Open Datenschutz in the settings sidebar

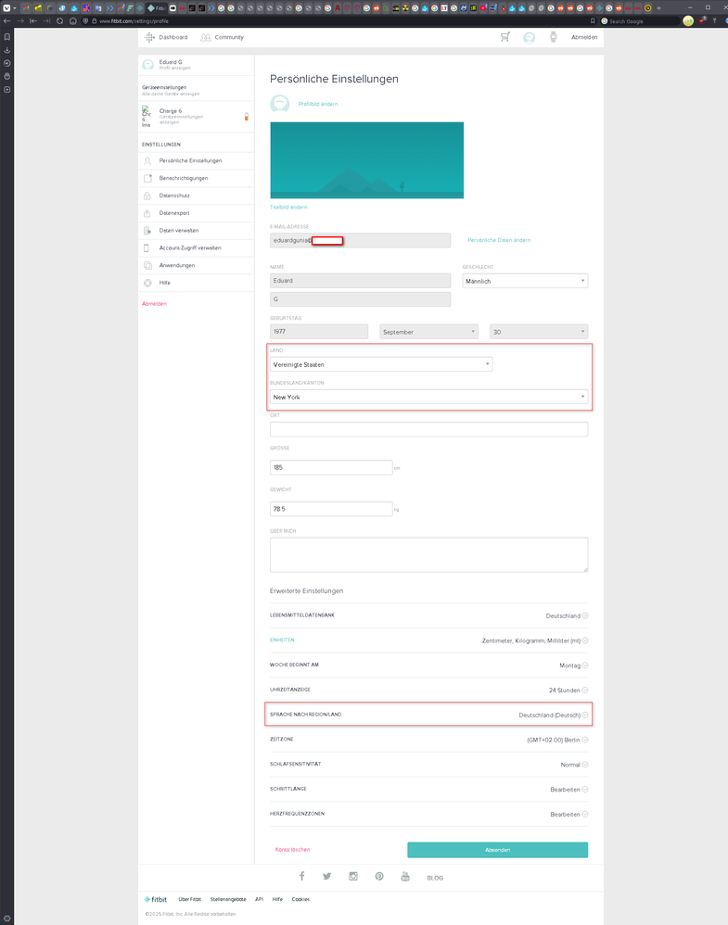pos(175,196)
